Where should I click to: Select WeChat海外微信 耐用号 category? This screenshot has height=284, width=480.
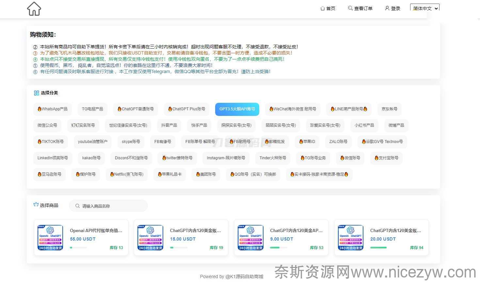[x=293, y=109]
